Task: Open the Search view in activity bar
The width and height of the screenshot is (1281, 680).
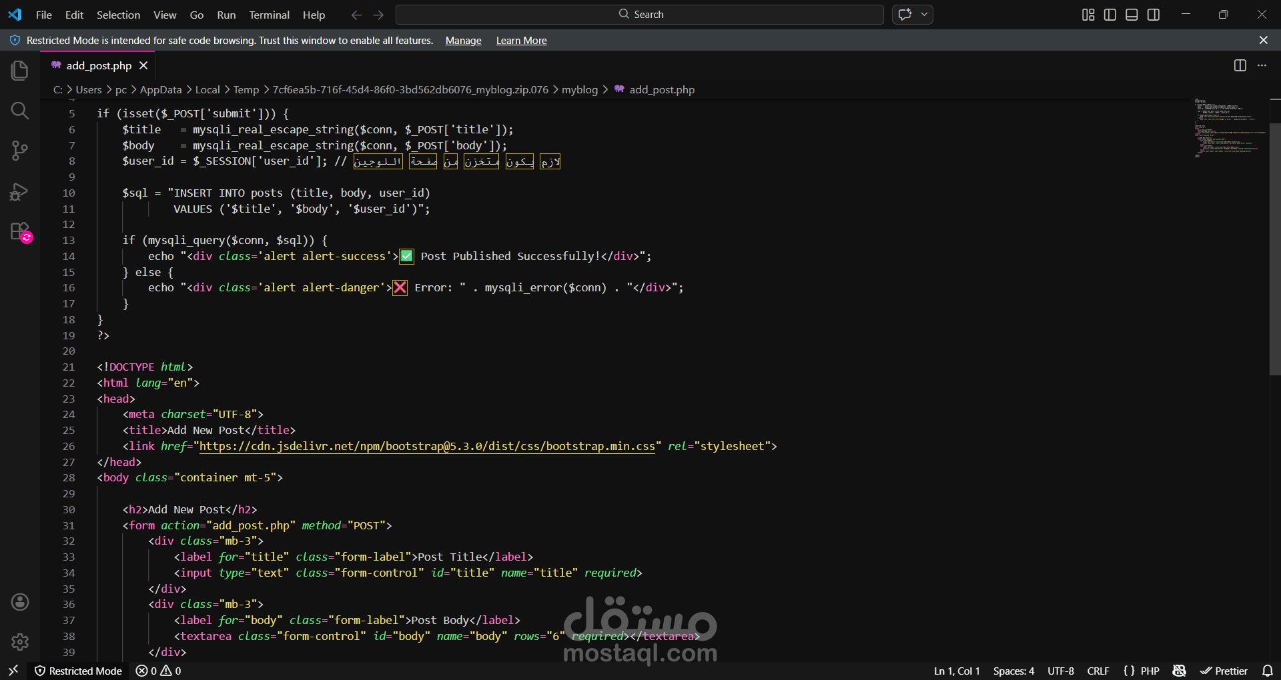Action: pyautogui.click(x=20, y=111)
